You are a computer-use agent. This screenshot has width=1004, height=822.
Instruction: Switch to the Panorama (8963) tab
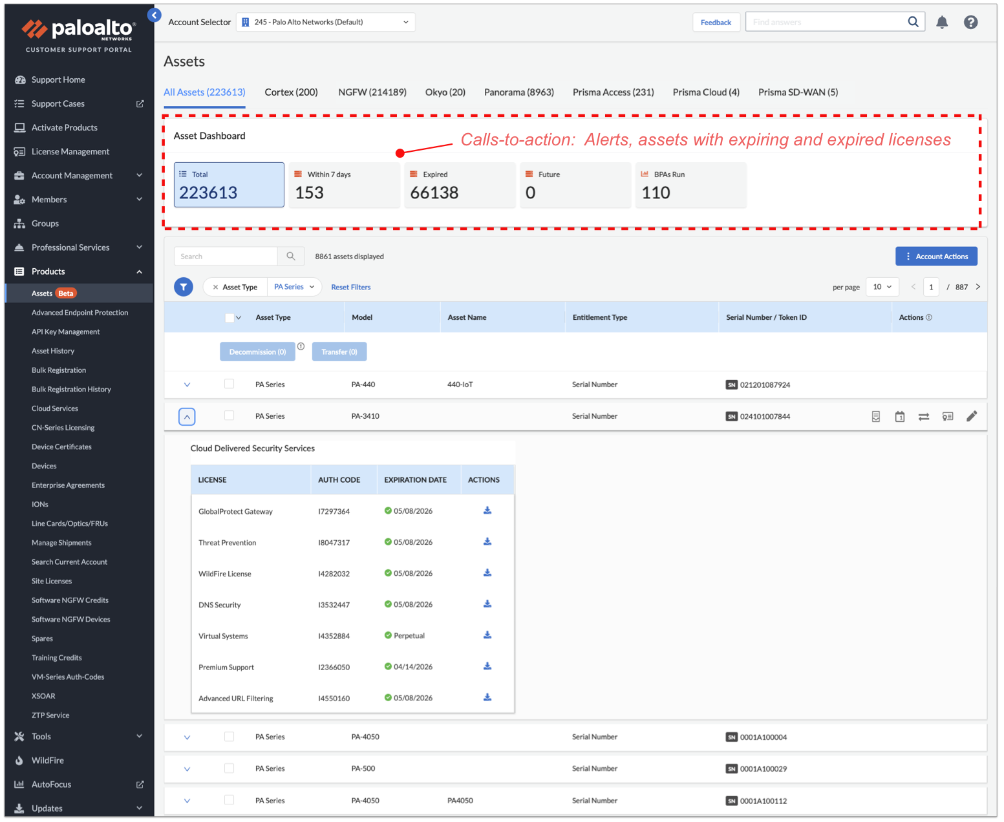[x=519, y=92]
